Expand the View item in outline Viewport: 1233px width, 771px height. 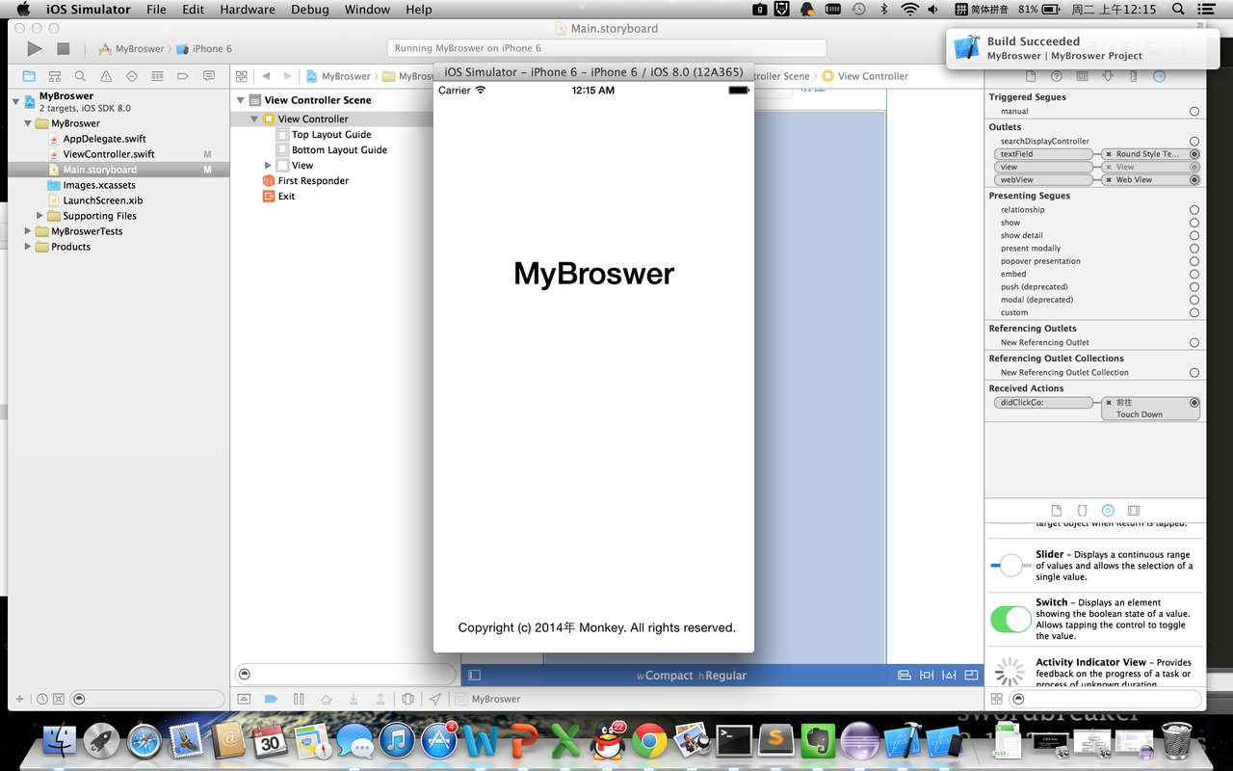pyautogui.click(x=268, y=166)
